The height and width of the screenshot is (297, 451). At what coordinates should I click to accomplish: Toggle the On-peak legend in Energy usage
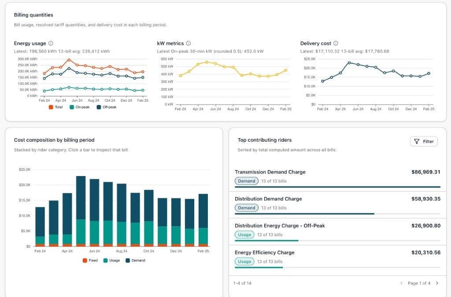coord(80,107)
